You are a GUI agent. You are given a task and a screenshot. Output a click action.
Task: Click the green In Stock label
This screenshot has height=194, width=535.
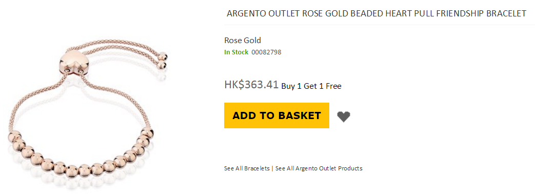tap(236, 52)
